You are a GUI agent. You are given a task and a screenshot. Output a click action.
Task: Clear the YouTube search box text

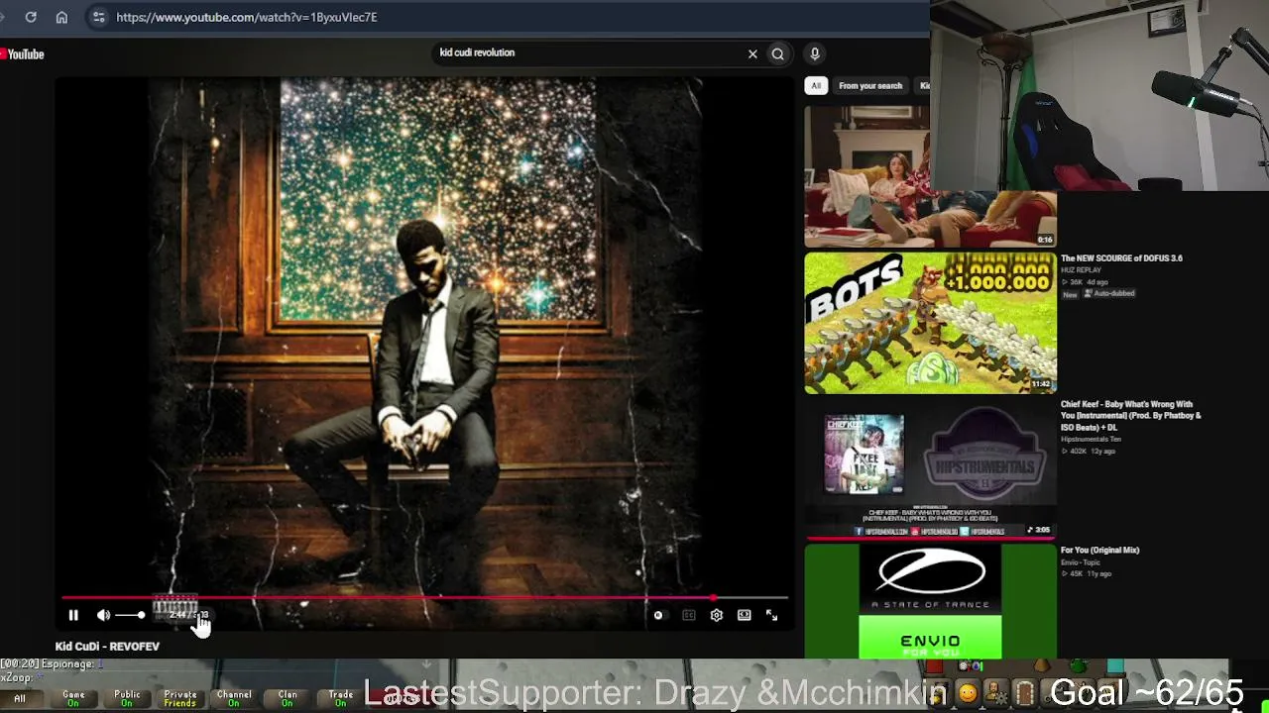point(752,53)
